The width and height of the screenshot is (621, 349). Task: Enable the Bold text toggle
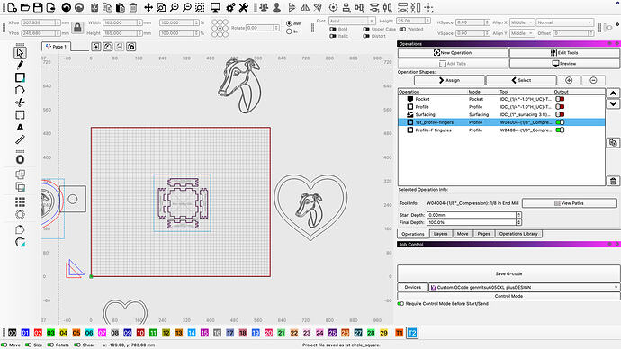[333, 30]
